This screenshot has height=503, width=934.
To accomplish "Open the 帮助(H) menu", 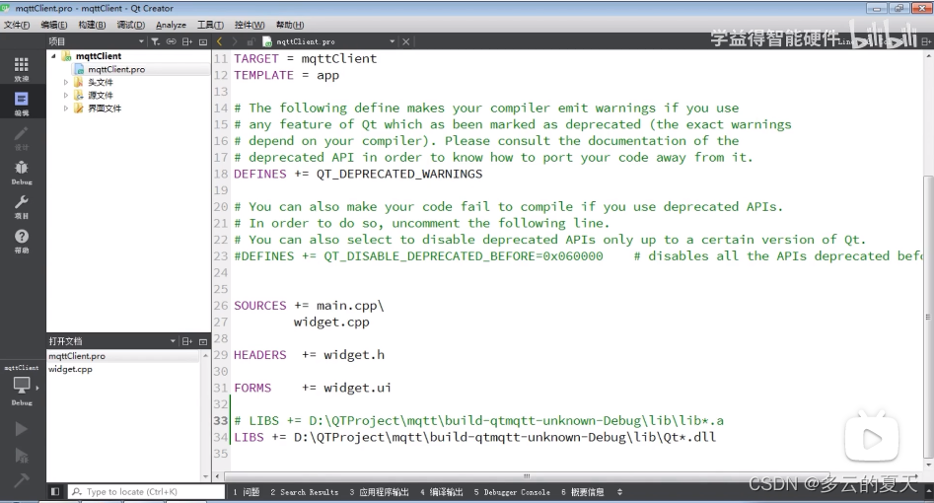I will [290, 25].
